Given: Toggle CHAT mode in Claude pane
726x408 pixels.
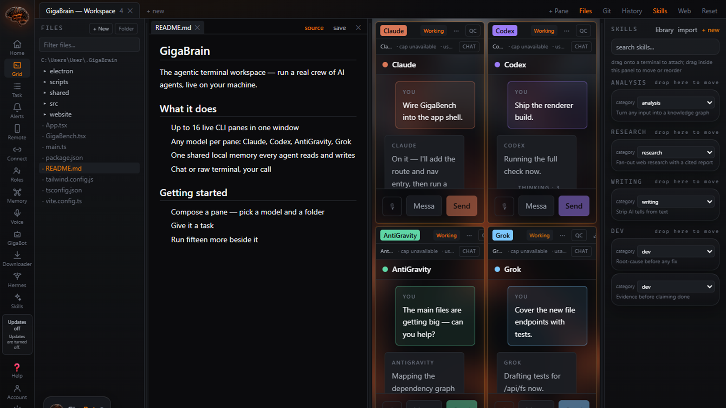Looking at the screenshot, I should 469,47.
